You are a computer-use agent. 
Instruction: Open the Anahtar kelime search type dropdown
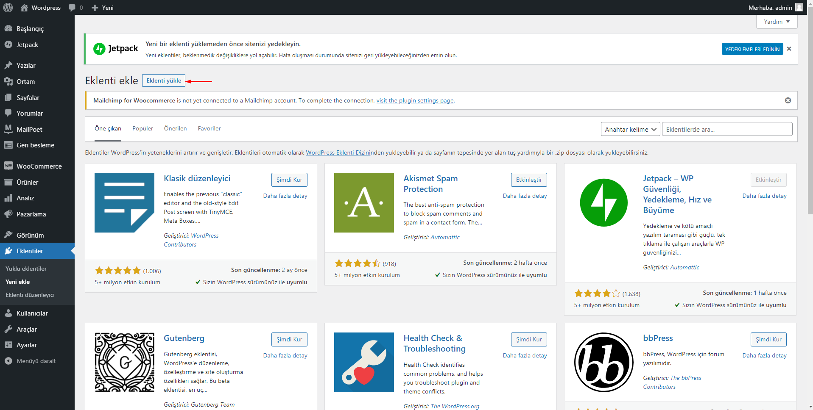pyautogui.click(x=630, y=129)
